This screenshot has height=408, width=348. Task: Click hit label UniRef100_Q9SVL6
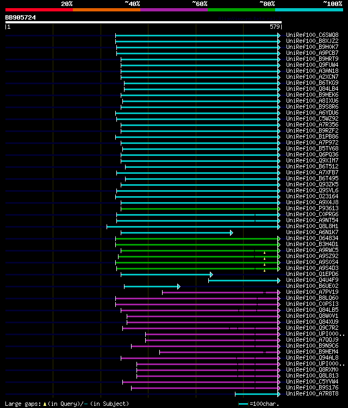(x=312, y=191)
